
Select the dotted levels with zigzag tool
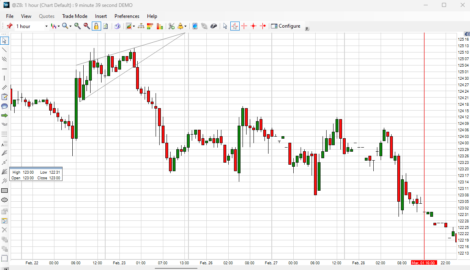[x=4, y=144]
